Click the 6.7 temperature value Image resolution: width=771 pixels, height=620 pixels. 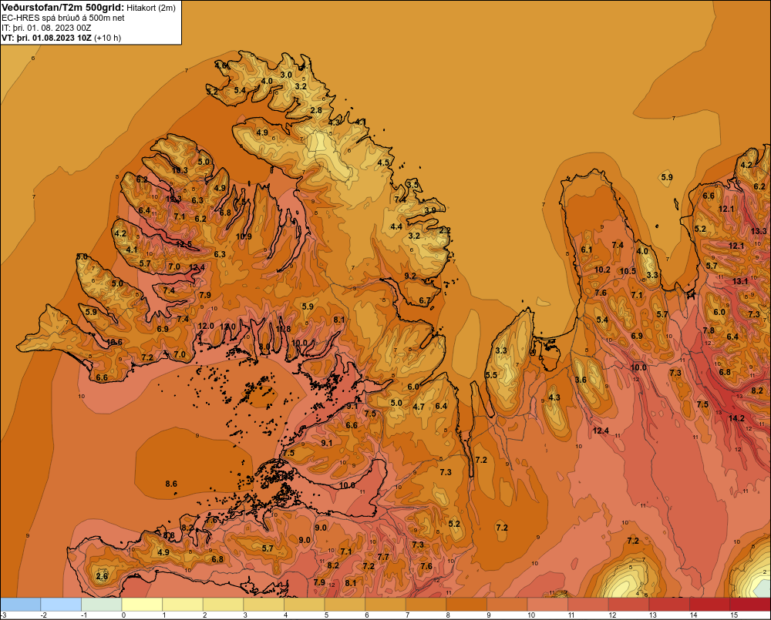(425, 300)
